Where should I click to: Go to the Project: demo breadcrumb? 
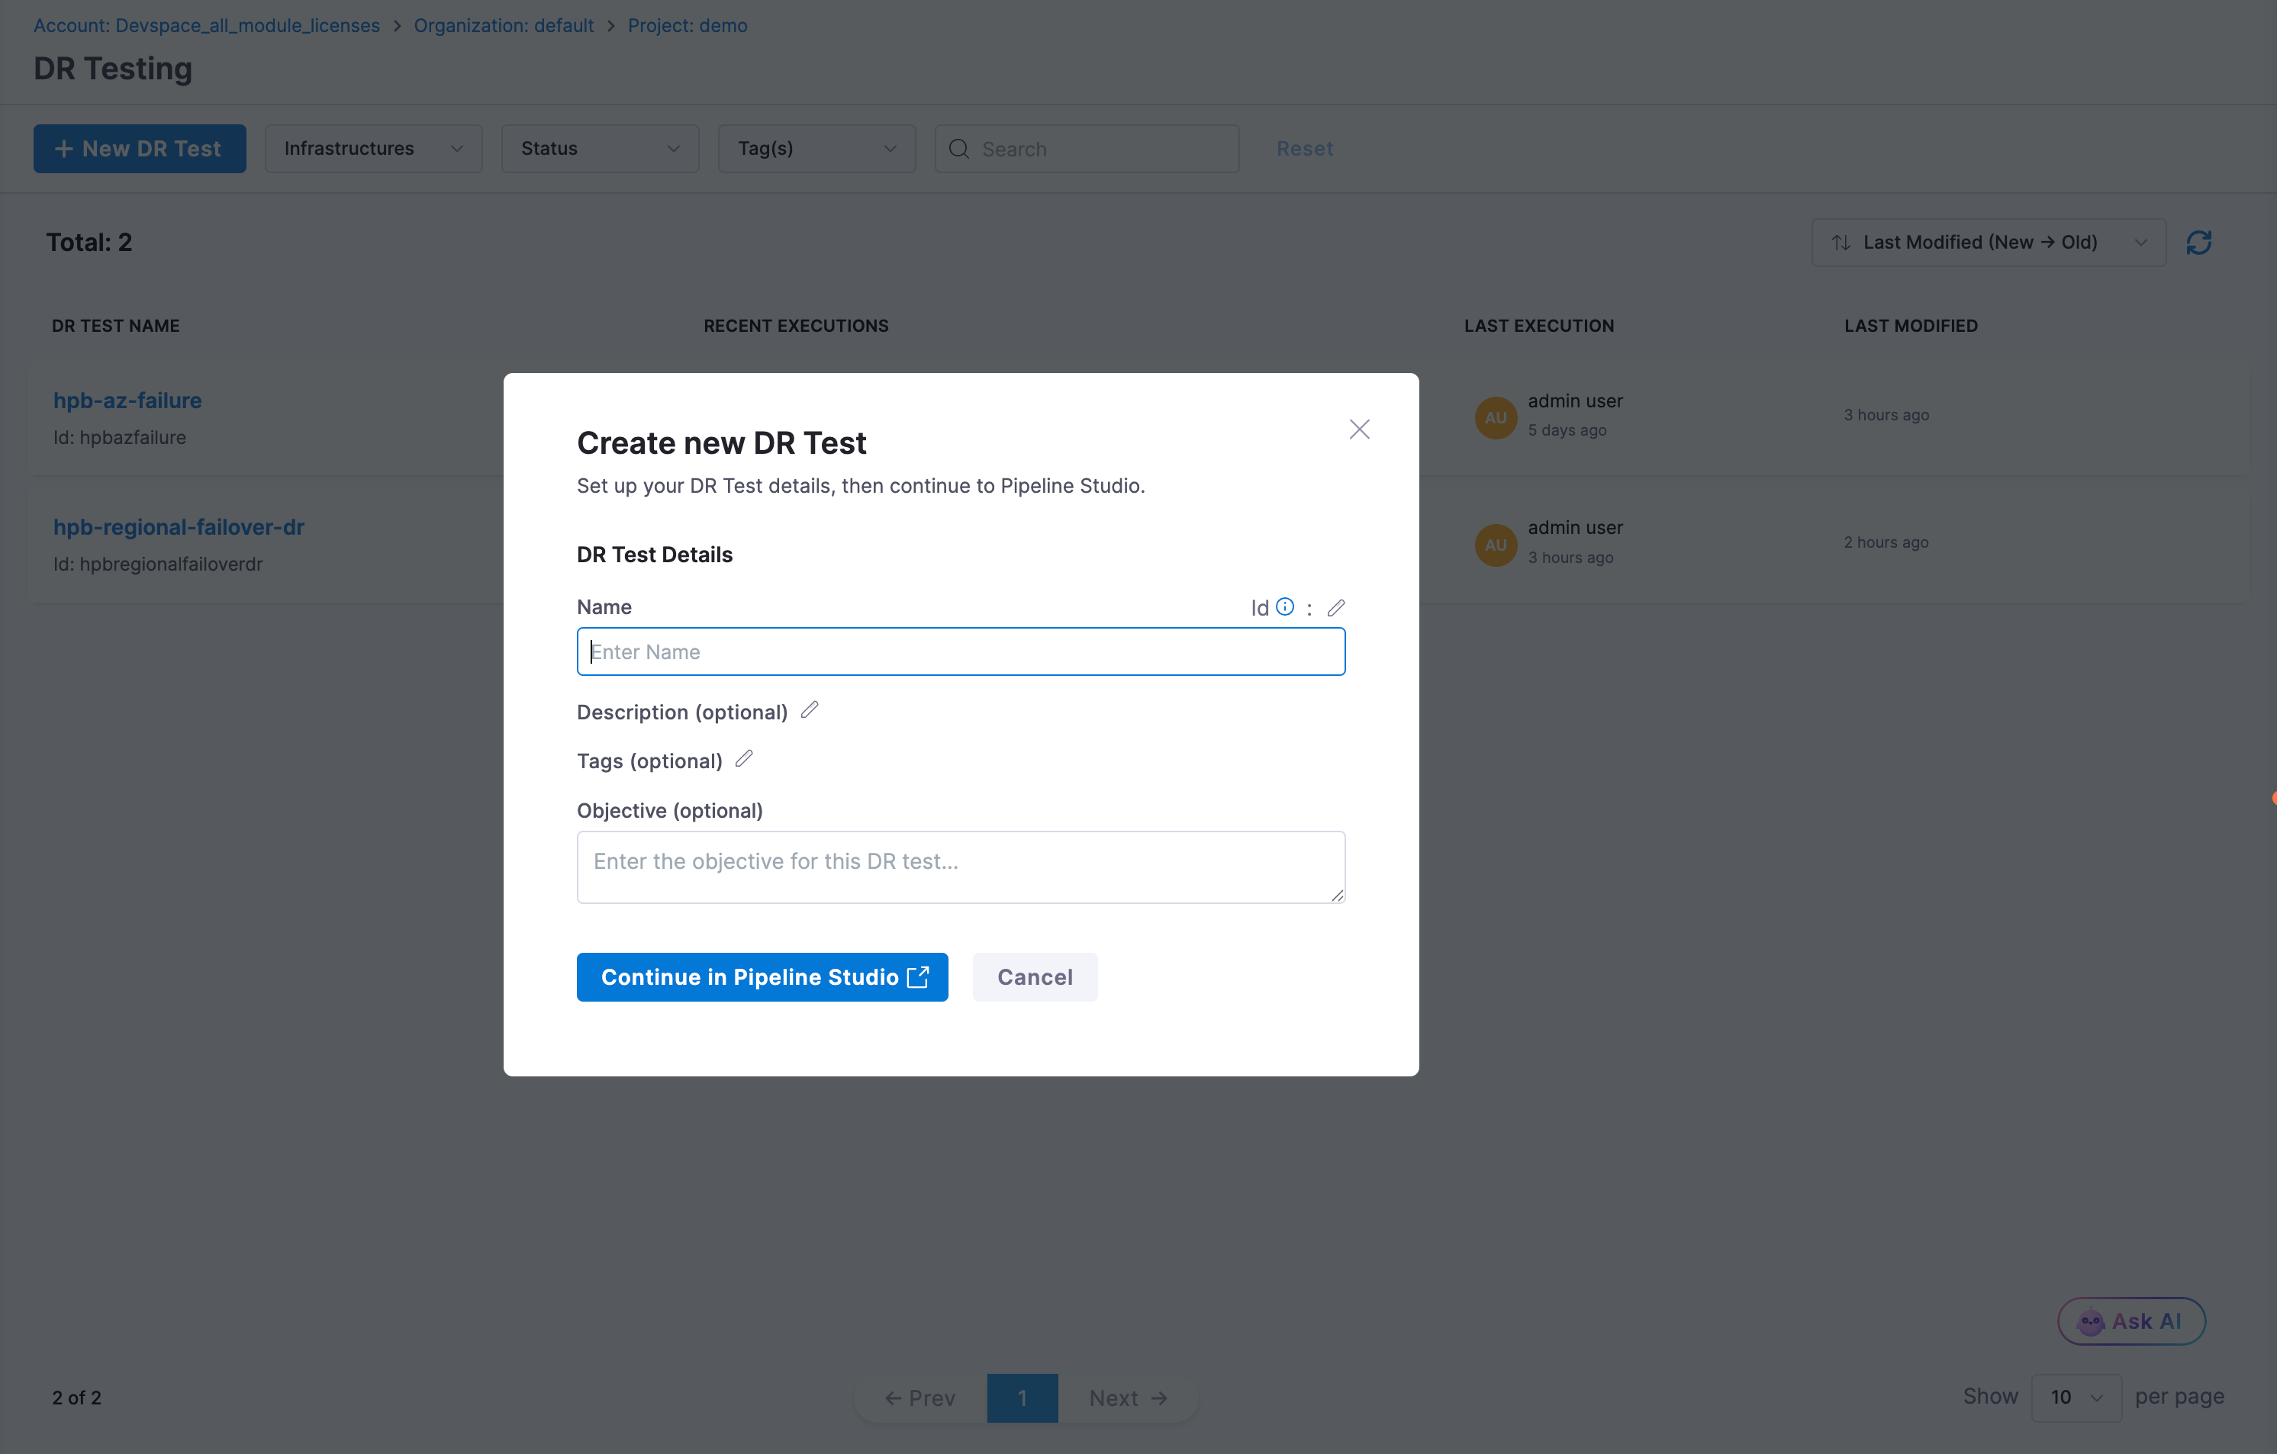pos(687,25)
